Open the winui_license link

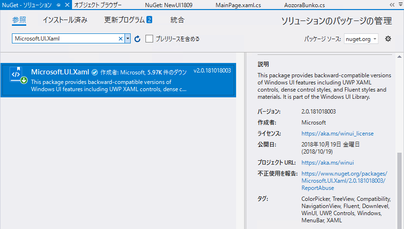tap(338, 134)
